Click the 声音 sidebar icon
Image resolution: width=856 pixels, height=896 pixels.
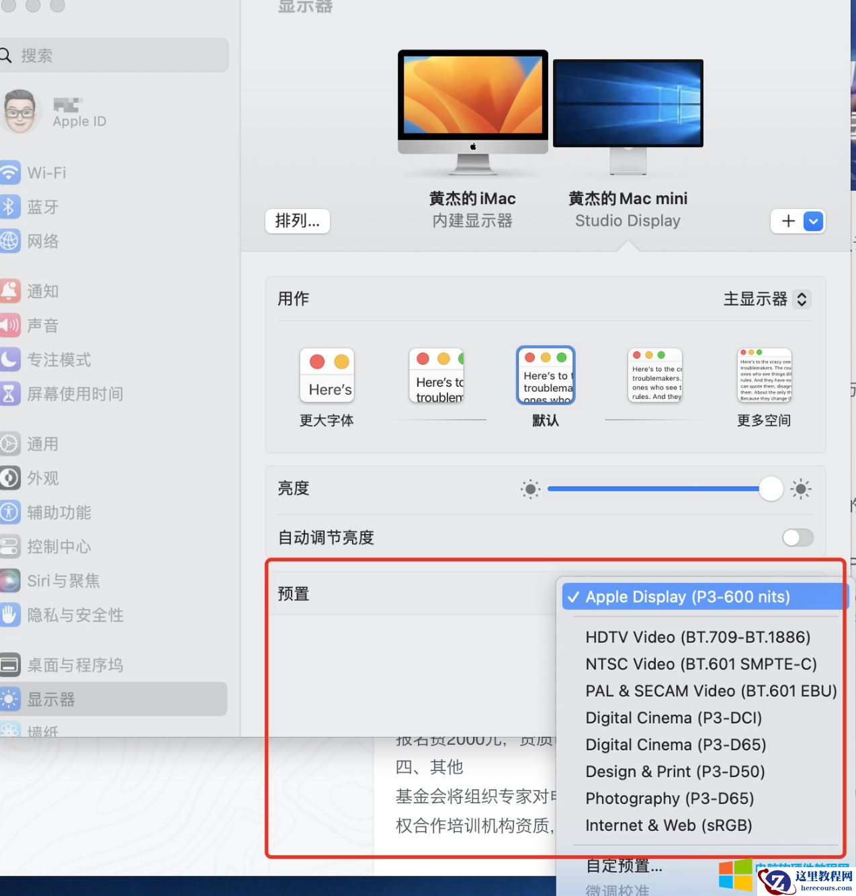42,325
